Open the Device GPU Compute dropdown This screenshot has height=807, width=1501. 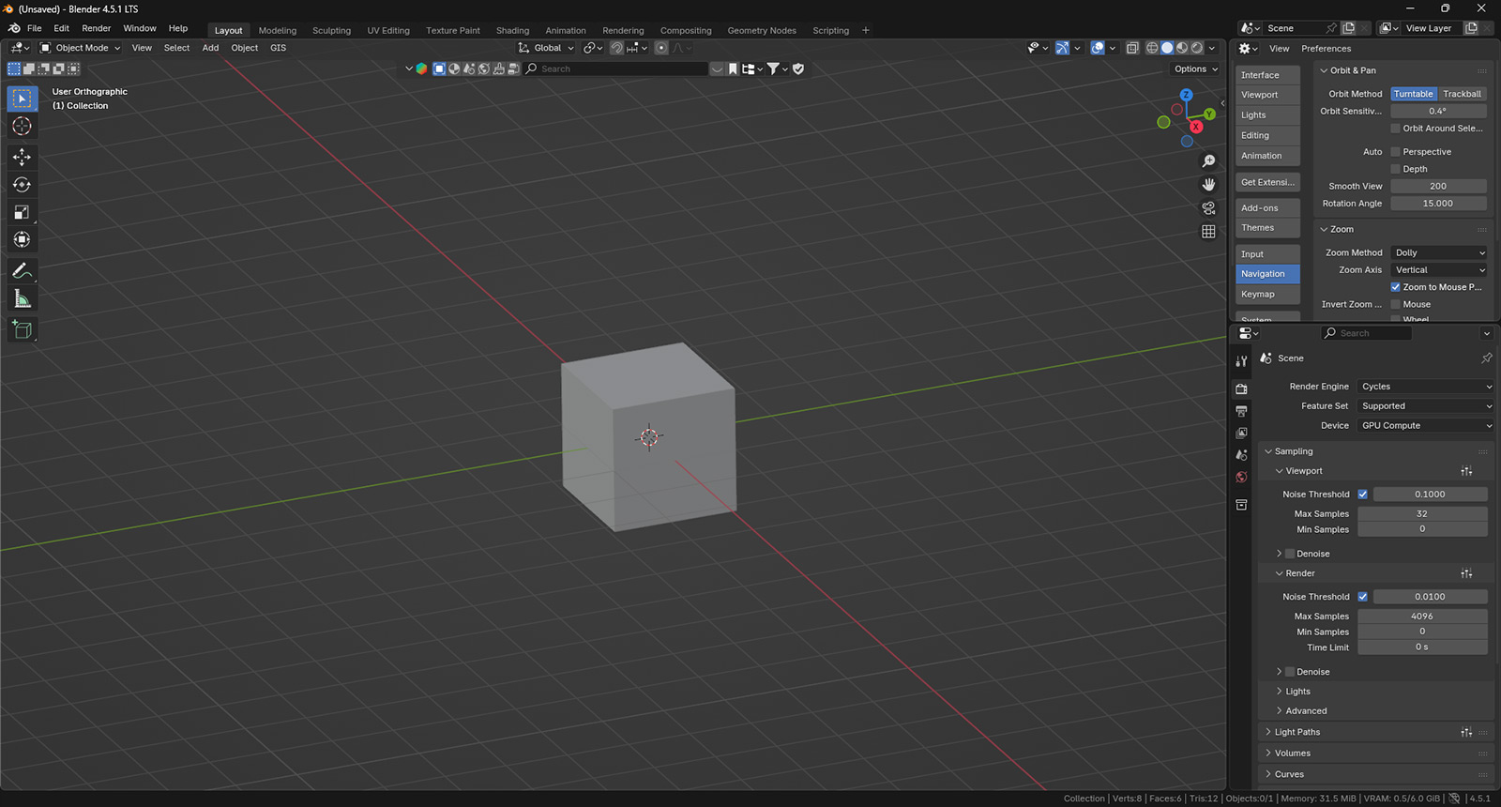coord(1425,426)
